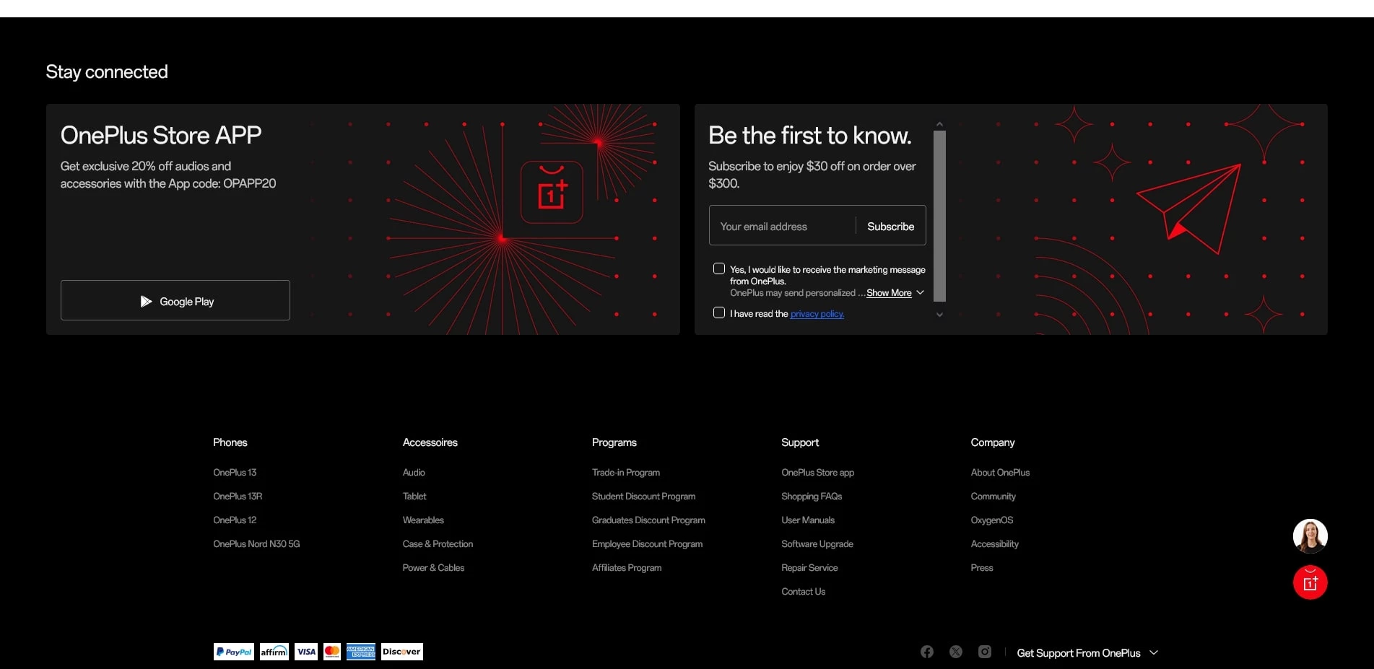The height and width of the screenshot is (669, 1374).
Task: Click the Discover payment icon
Action: (401, 651)
